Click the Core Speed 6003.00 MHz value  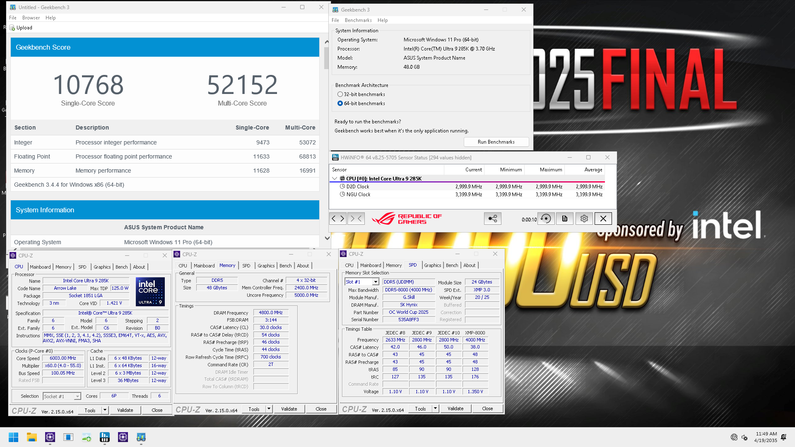[x=63, y=358]
